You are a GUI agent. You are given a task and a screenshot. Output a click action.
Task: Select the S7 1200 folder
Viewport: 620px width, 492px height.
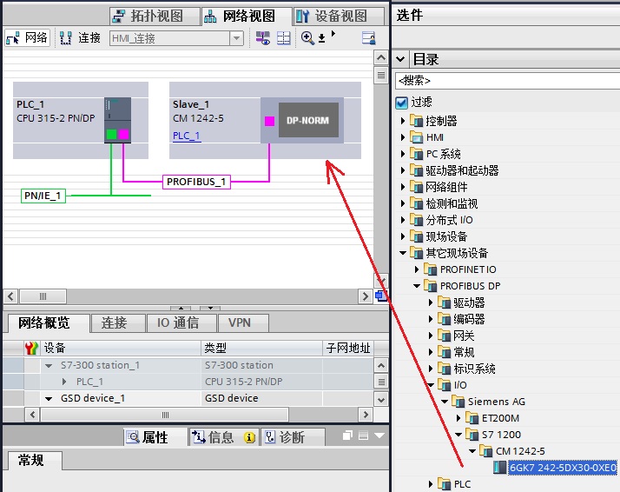click(x=501, y=435)
